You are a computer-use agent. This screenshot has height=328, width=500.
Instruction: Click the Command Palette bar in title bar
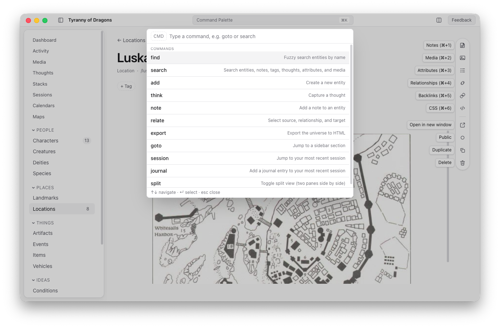(273, 20)
